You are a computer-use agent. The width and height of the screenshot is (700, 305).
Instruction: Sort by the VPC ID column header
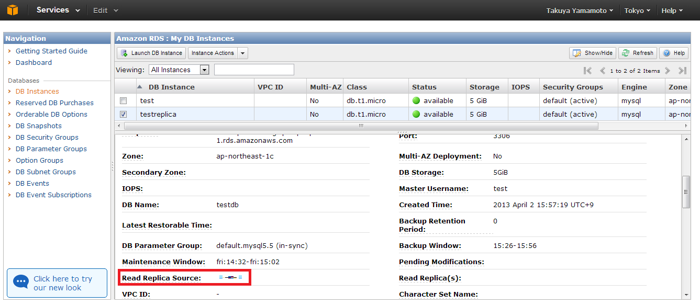pyautogui.click(x=280, y=87)
